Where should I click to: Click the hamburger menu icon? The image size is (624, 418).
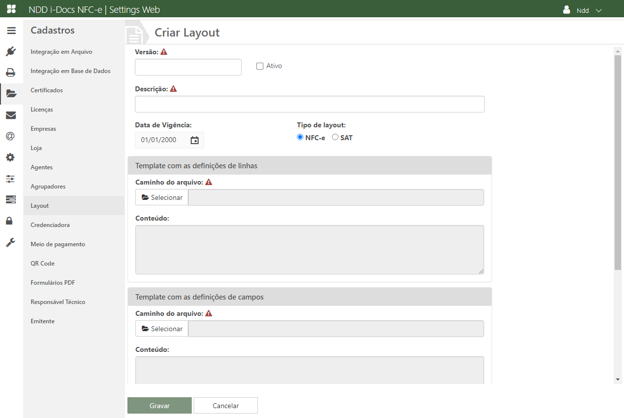[11, 31]
